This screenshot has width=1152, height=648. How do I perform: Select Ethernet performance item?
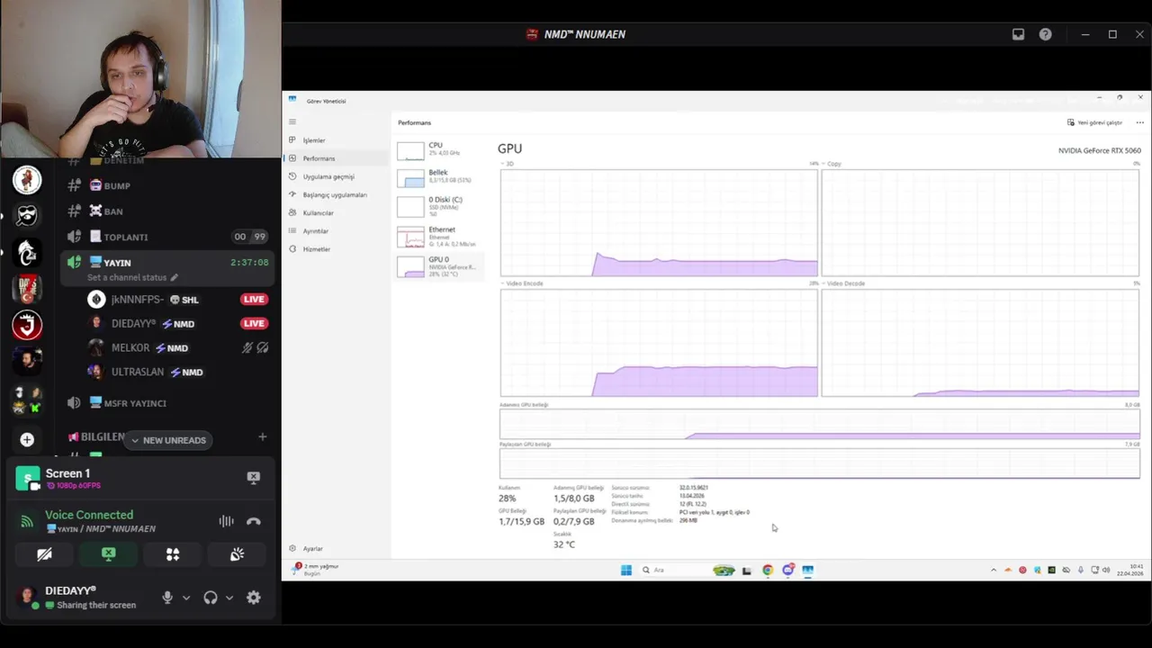point(439,236)
